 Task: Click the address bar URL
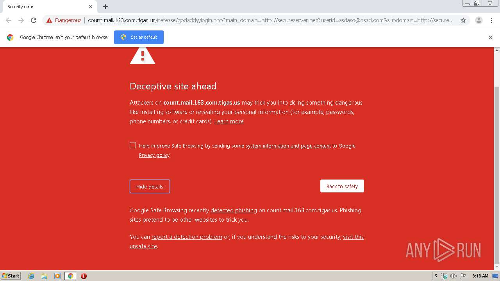[x=271, y=20]
